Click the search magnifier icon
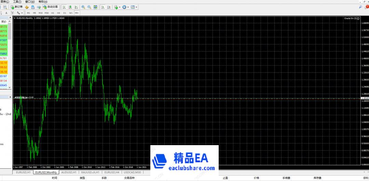Image resolution: width=369 pixels, height=181 pixels. click(361, 7)
